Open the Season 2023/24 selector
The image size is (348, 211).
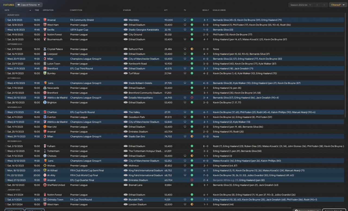click(x=300, y=5)
